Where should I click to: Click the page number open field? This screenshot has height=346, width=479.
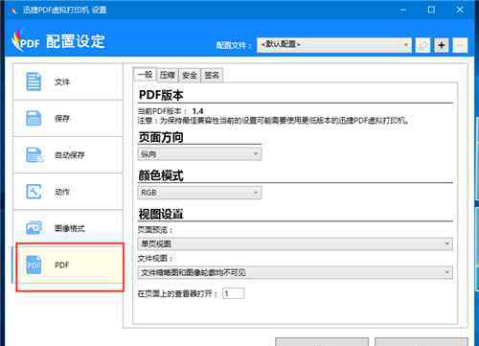coord(234,293)
